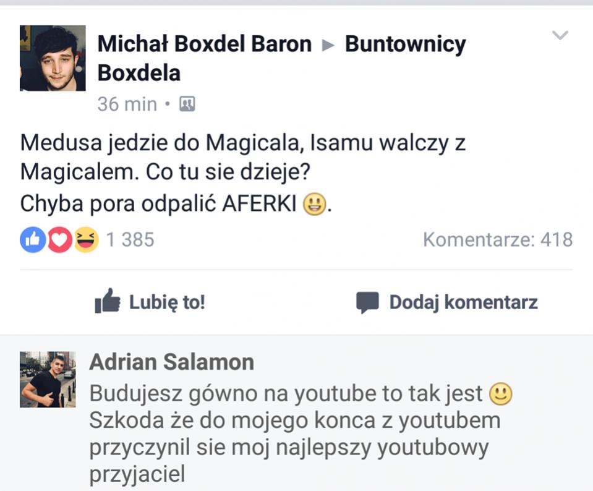Go to the Buntownicy Boxdela group

[x=282, y=58]
